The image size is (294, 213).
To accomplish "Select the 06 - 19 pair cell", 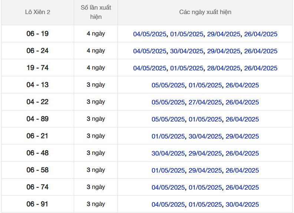I will (37, 34).
